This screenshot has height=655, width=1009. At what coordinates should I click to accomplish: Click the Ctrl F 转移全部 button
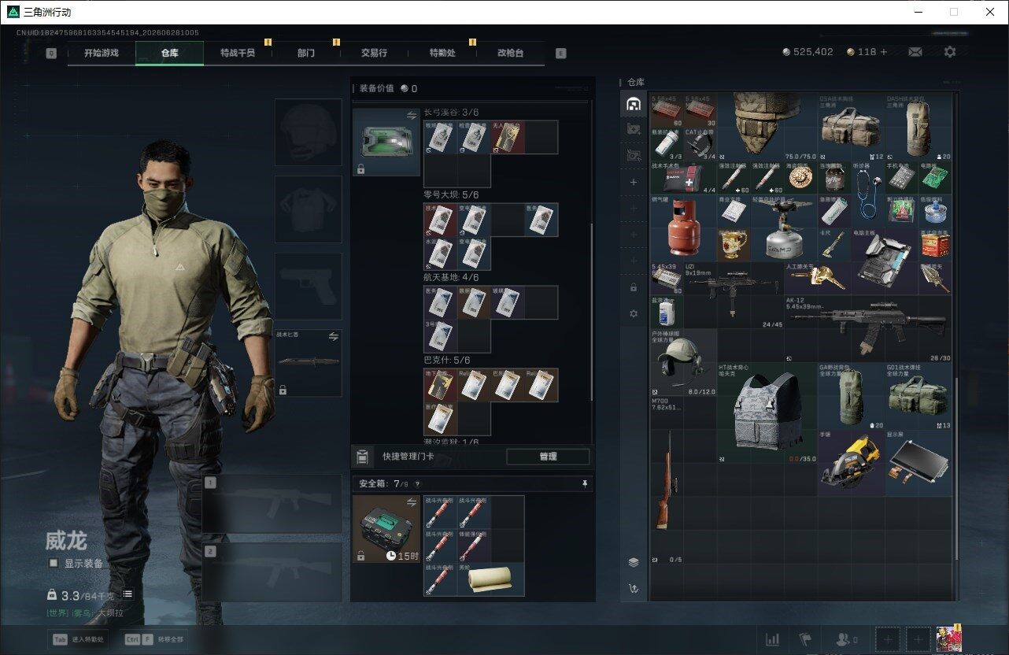click(155, 640)
